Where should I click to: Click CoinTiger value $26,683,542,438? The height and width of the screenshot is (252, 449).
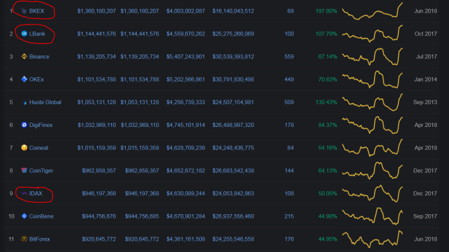point(233,171)
